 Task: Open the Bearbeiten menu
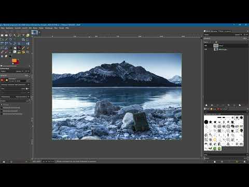[9, 28]
